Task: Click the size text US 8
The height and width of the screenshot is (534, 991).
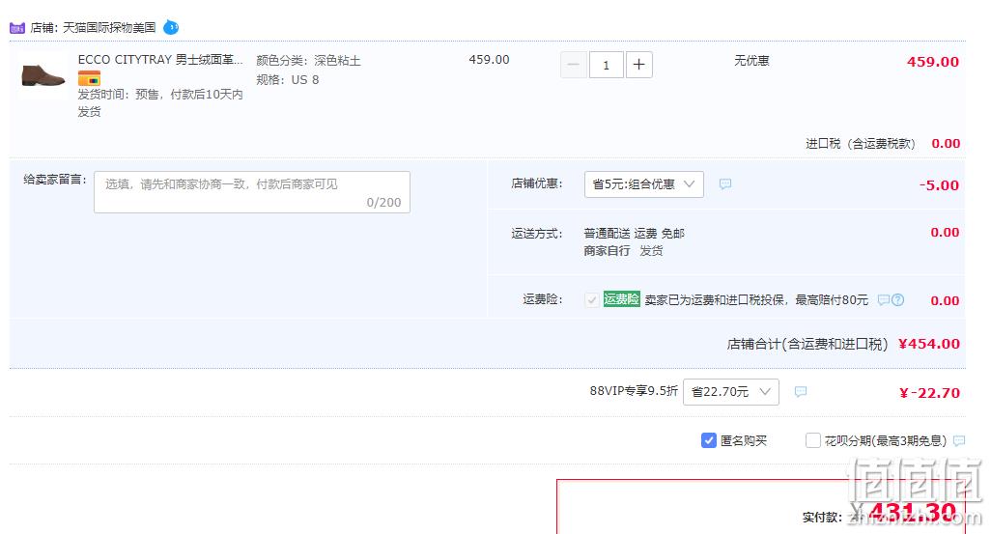Action: coord(304,79)
